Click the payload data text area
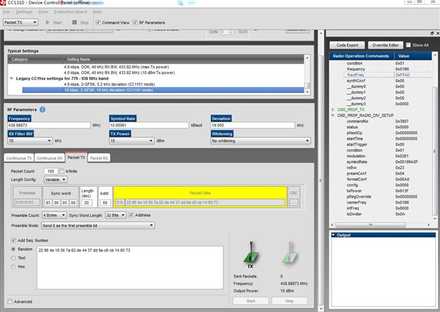 (x=130, y=267)
